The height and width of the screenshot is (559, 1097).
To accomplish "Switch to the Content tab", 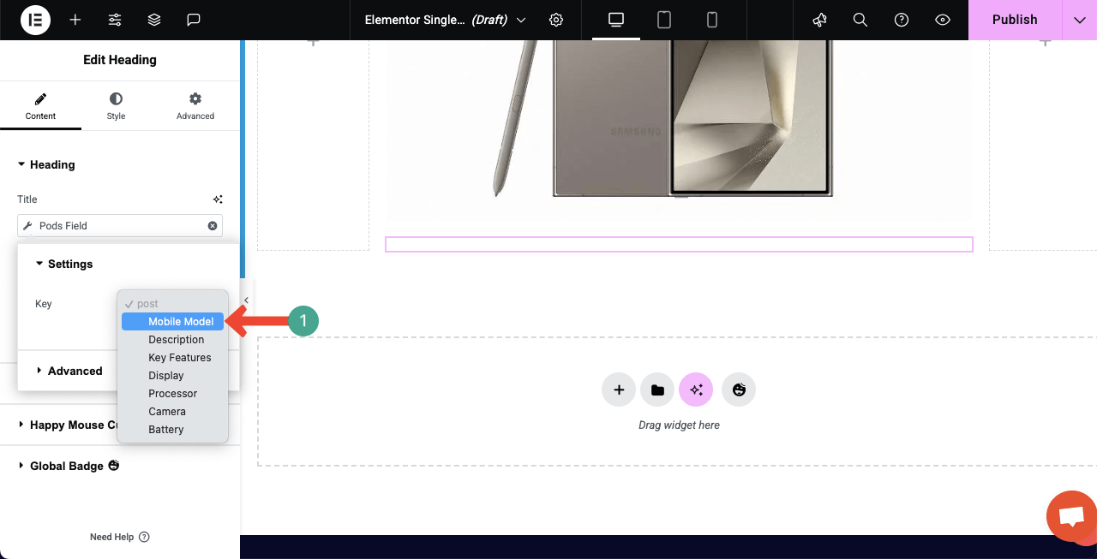I will (40, 107).
